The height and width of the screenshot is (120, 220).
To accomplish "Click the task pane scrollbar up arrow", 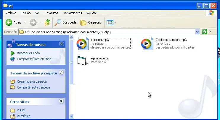I will pos(72,37).
